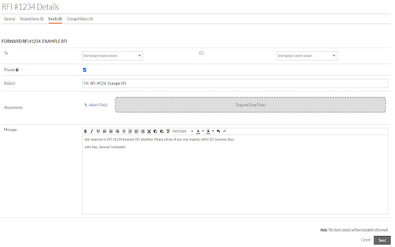Cut selected text with scissors icon
The image size is (395, 247).
point(149,132)
